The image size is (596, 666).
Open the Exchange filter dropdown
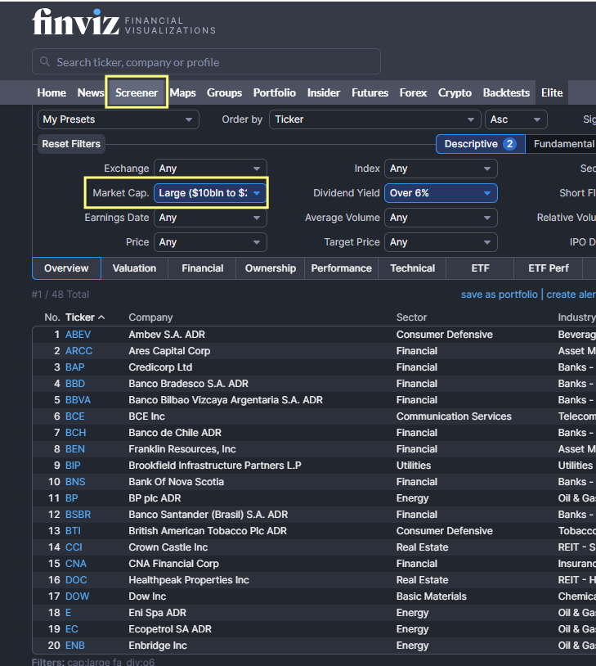(x=210, y=169)
